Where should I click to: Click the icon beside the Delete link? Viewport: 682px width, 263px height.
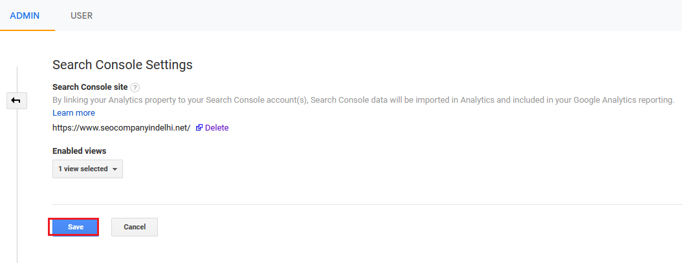(199, 128)
